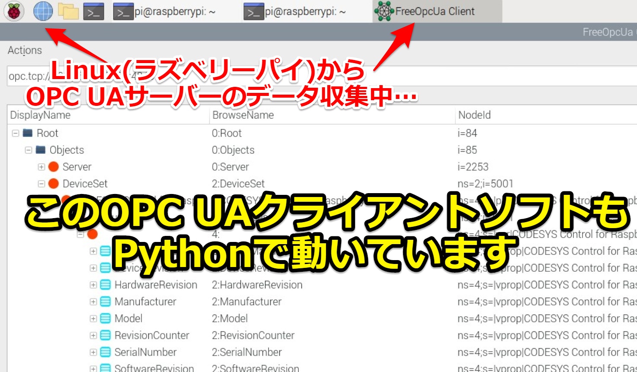The image size is (637, 372).
Task: Switch to first pi@raspberrypi terminal window
Action: pos(175,12)
